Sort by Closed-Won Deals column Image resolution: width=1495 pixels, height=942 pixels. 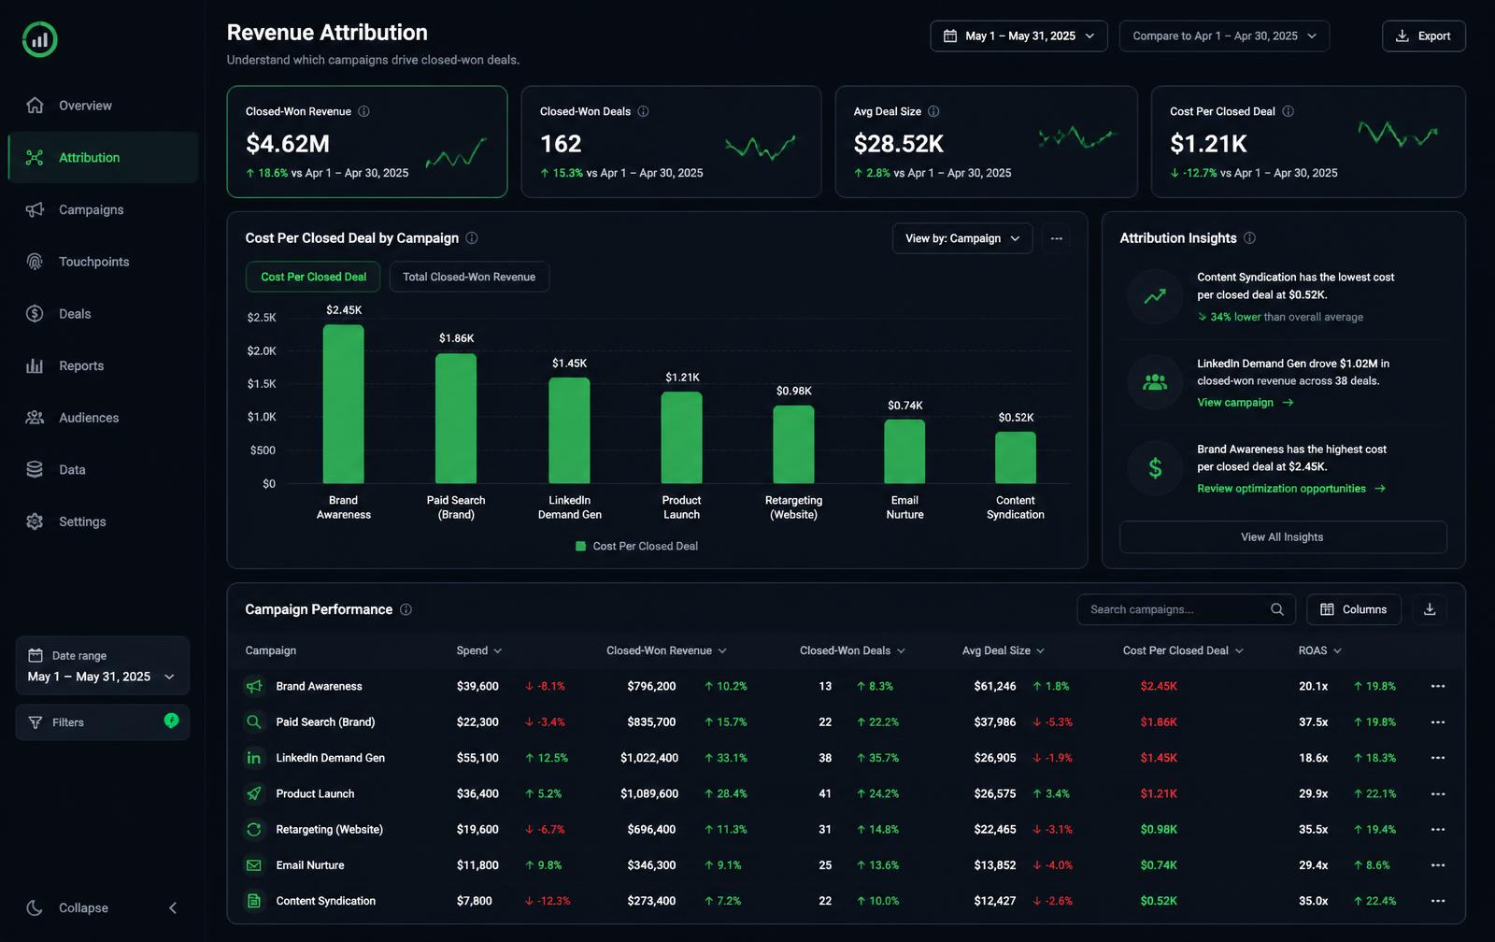(852, 650)
